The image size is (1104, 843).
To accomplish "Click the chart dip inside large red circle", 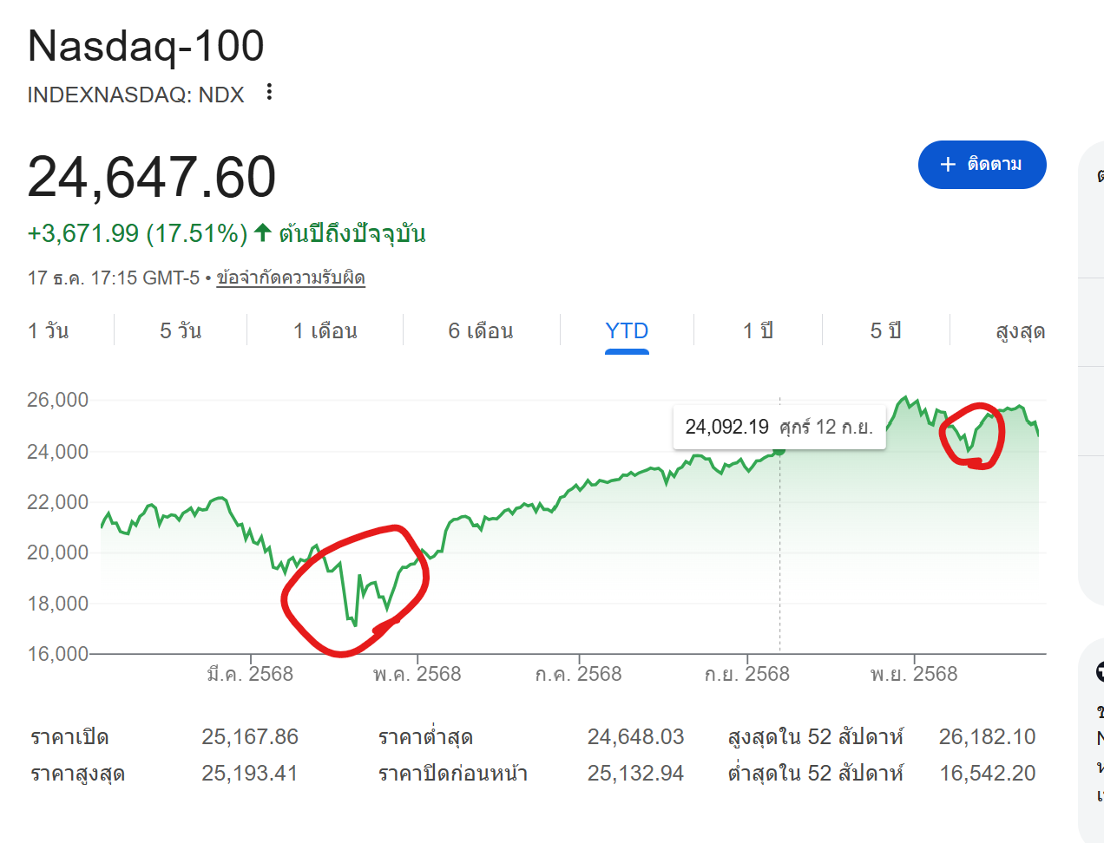I will (355, 621).
